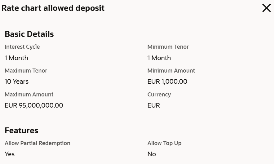Click the EUR 1,000.00 amount value
The width and height of the screenshot is (275, 164).
(167, 82)
